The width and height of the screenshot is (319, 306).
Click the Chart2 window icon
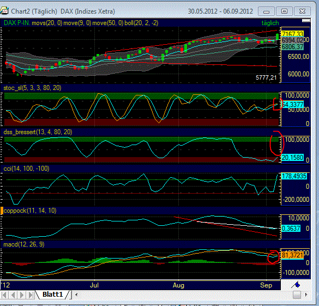tap(4, 11)
